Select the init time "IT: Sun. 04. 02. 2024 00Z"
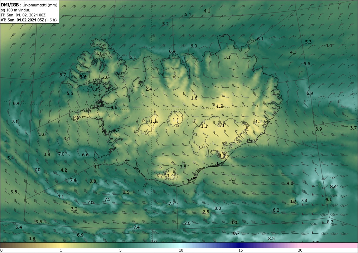Image resolution: width=358 pixels, height=253 pixels. coord(23,15)
